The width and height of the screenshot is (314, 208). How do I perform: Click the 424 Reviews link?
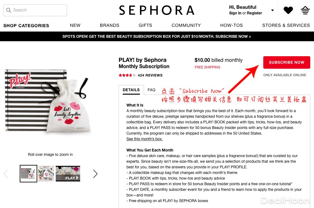(150, 75)
